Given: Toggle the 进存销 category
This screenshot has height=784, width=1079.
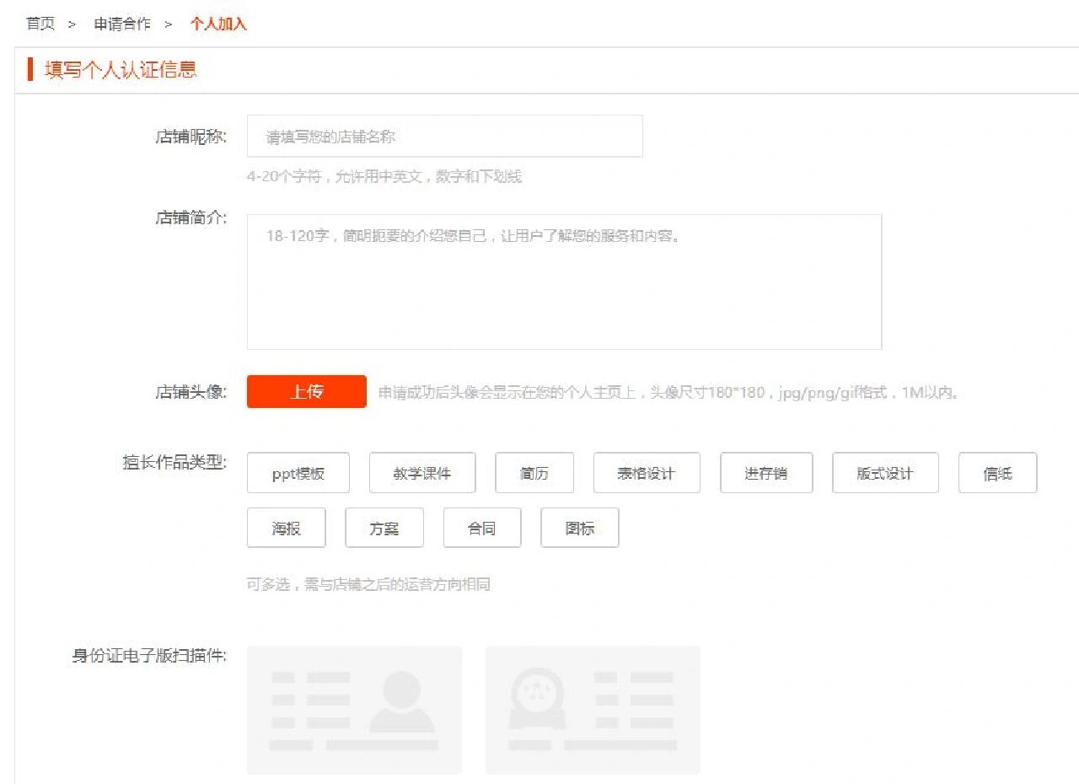Looking at the screenshot, I should pos(765,473).
